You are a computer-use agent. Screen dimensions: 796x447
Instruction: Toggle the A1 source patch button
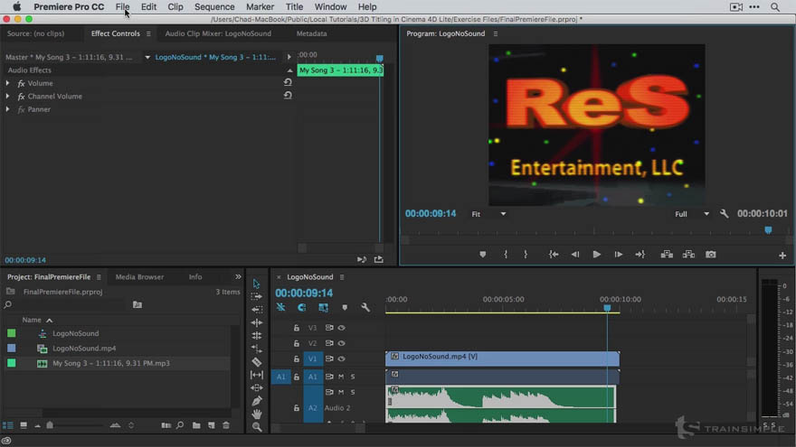click(x=280, y=377)
